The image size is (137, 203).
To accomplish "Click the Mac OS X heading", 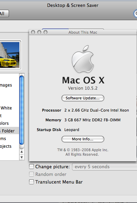I will pyautogui.click(x=83, y=80).
